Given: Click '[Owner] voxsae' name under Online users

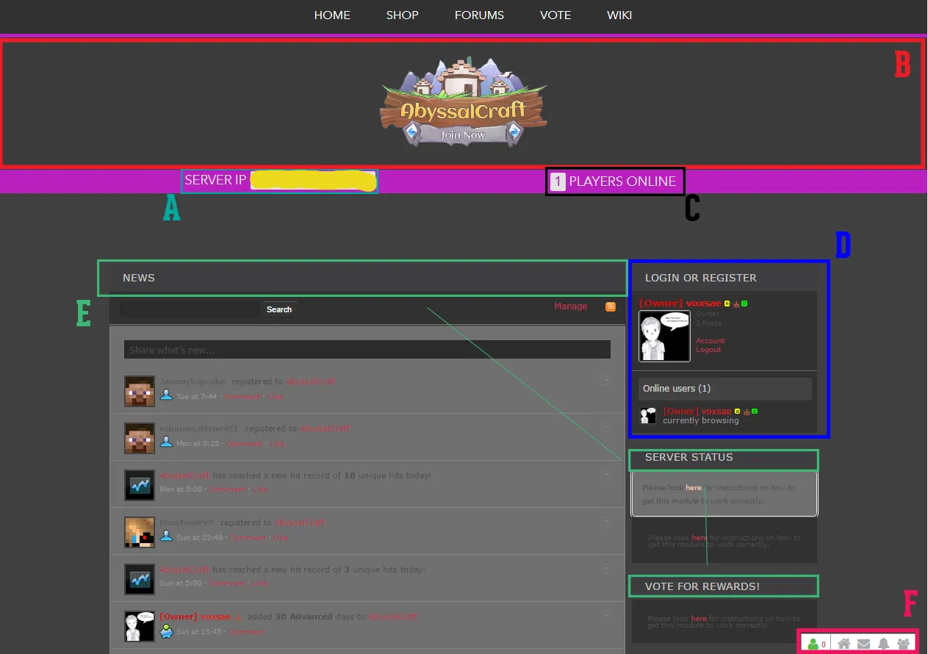Looking at the screenshot, I should [697, 412].
